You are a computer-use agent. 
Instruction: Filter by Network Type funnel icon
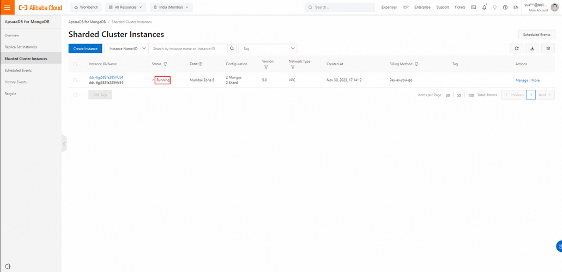click(293, 67)
